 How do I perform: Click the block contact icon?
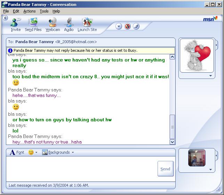(127, 26)
